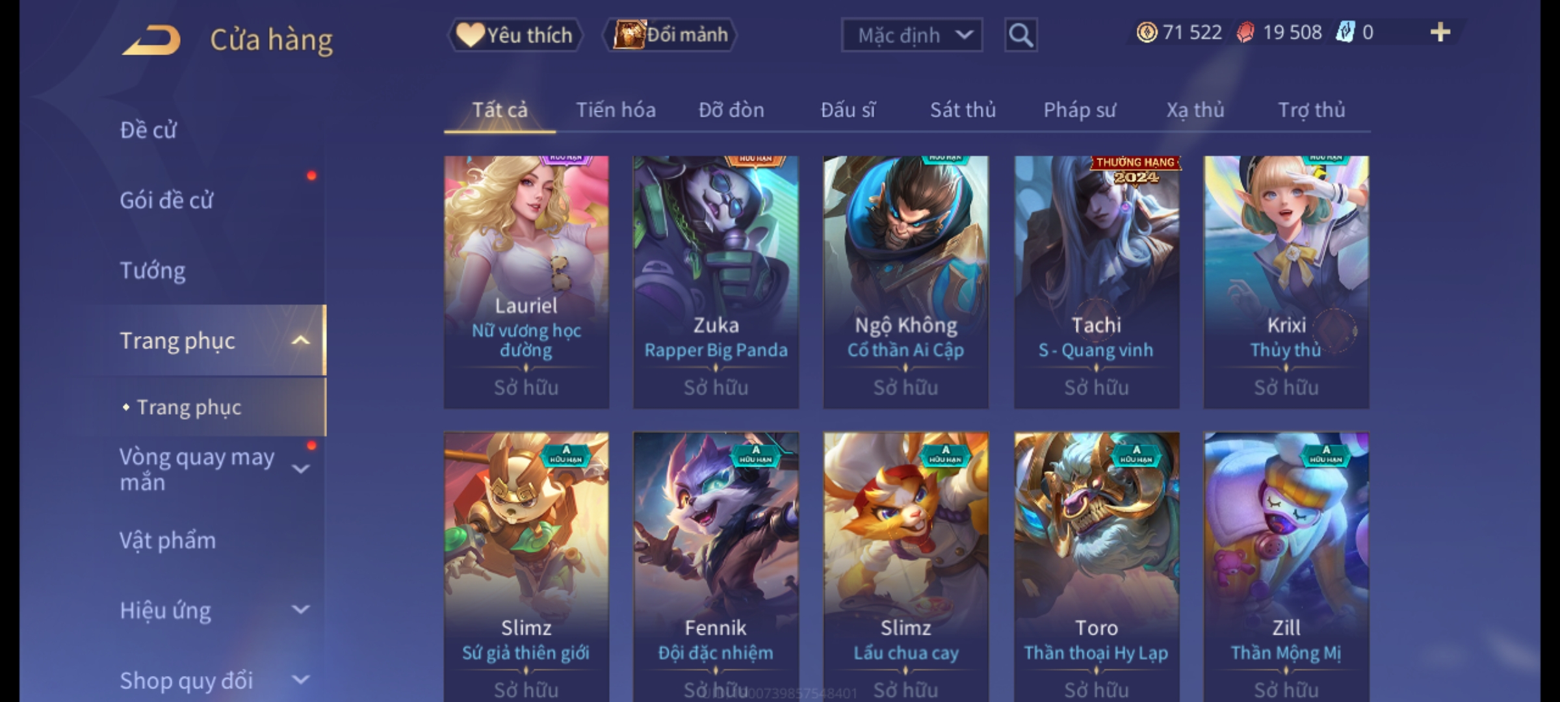Select the Pháp sư tab
The image size is (1560, 702).
[x=1079, y=110]
